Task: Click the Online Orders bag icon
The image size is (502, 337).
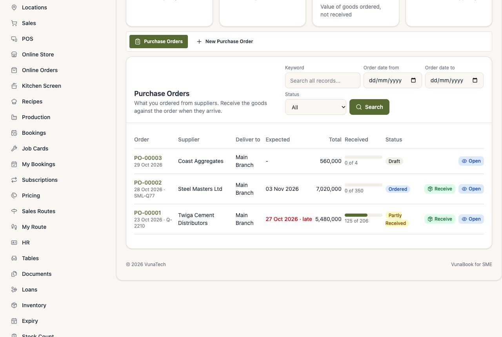Action: coord(14,70)
